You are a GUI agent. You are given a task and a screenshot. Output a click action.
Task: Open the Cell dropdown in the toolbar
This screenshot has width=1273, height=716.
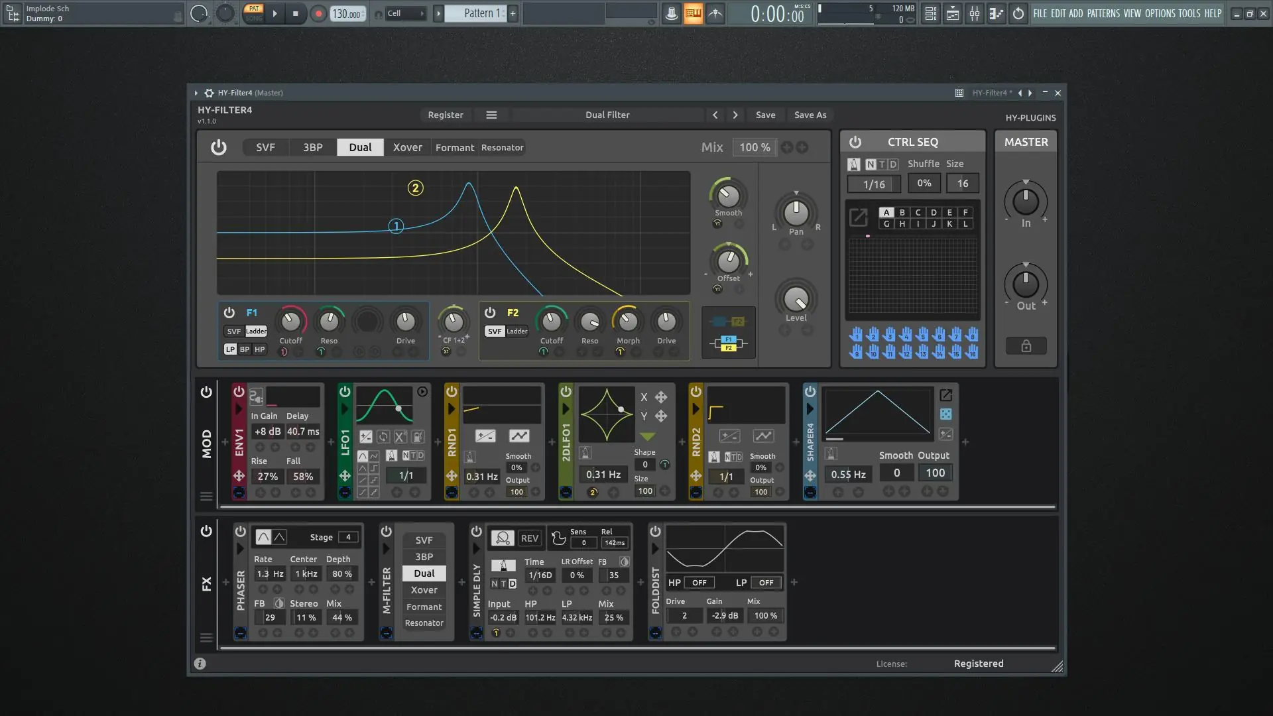click(x=406, y=13)
